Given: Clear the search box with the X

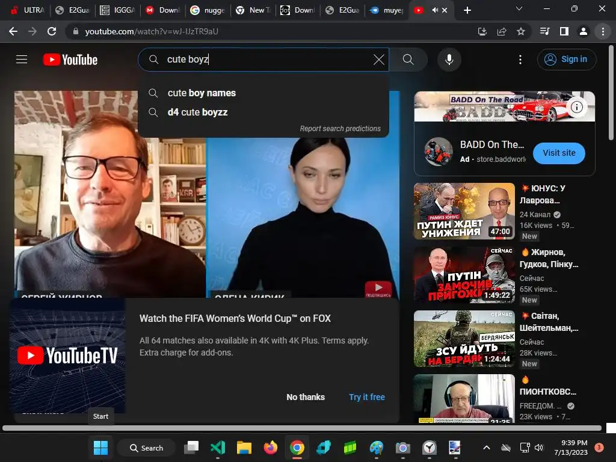Looking at the screenshot, I should point(379,60).
